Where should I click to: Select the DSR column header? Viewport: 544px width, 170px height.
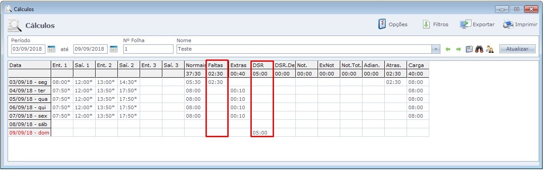[x=262, y=65]
